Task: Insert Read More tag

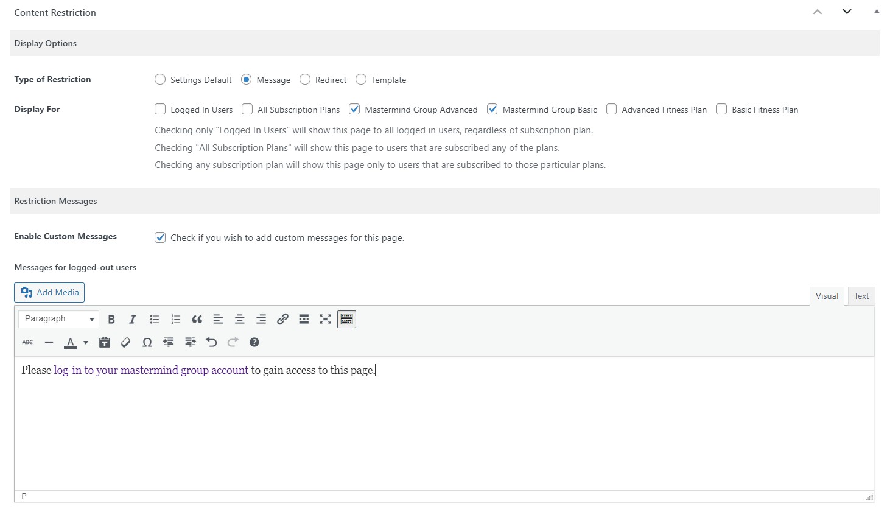Action: [x=304, y=319]
